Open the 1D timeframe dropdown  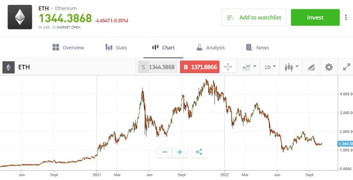tap(270, 67)
